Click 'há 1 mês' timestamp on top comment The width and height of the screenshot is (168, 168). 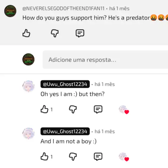pos(119,8)
